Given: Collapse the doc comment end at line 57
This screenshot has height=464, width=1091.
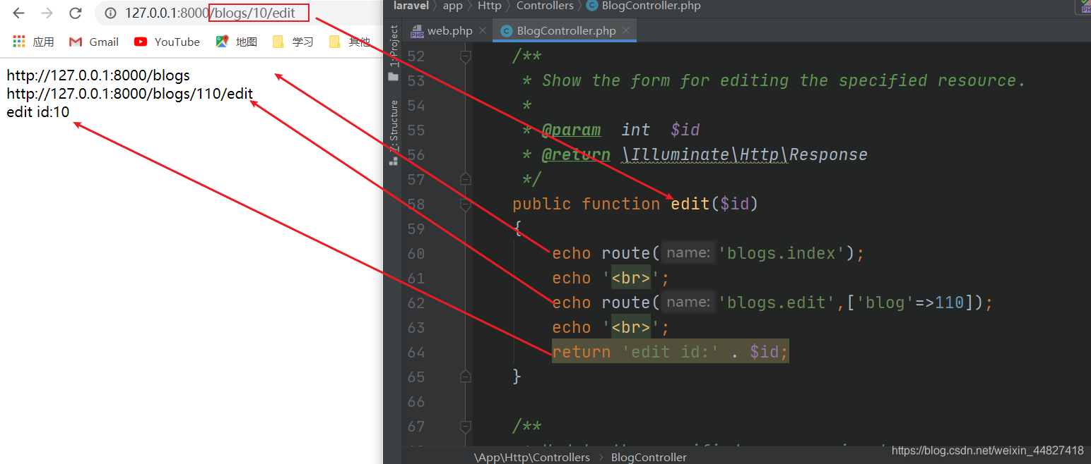Looking at the screenshot, I should [465, 179].
